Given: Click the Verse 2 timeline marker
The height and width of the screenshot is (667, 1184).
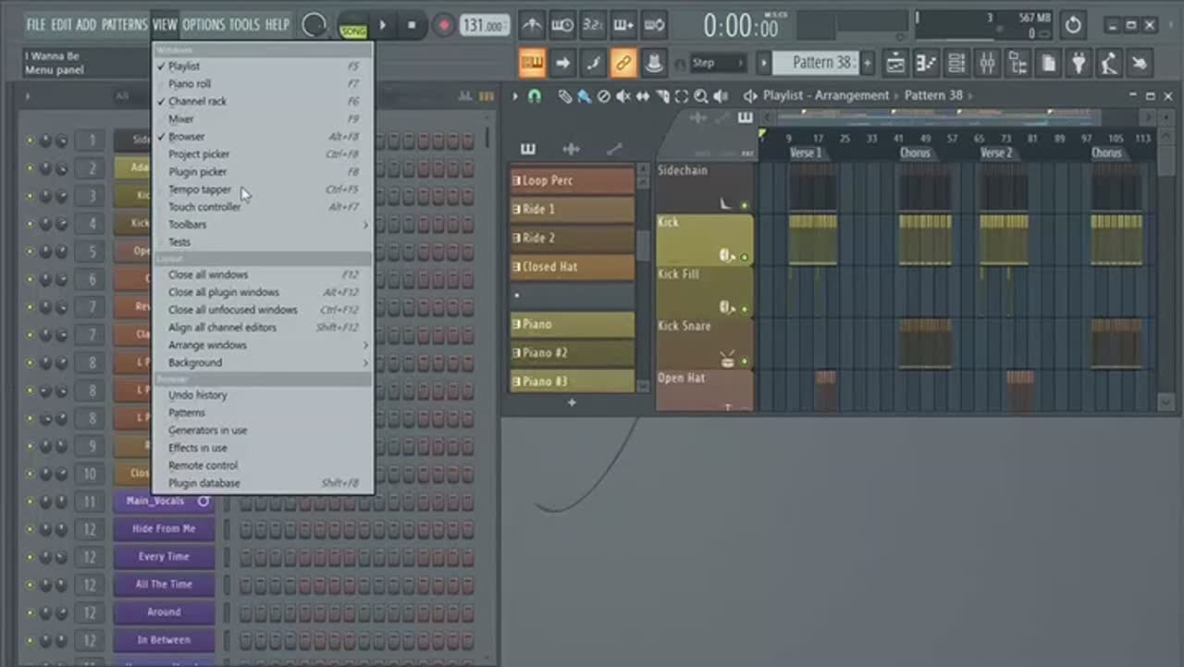Looking at the screenshot, I should 995,153.
